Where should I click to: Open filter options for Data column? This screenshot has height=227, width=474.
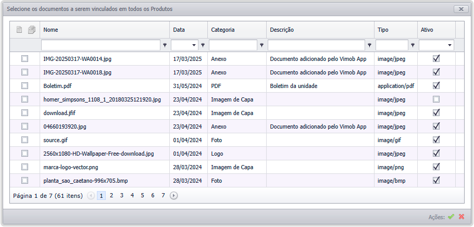(203, 45)
